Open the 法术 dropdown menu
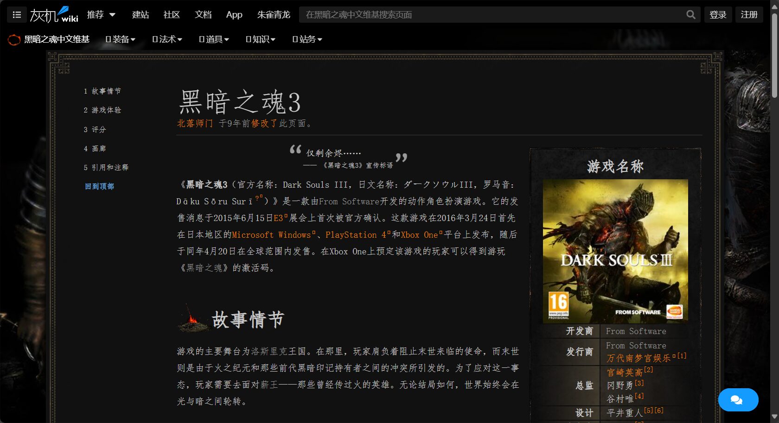The image size is (779, 423). [x=166, y=39]
